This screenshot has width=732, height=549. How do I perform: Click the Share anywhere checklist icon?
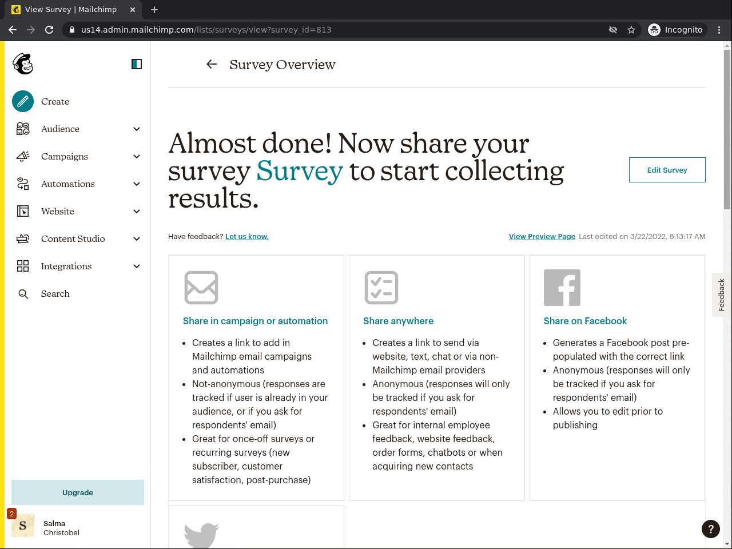[x=381, y=288]
